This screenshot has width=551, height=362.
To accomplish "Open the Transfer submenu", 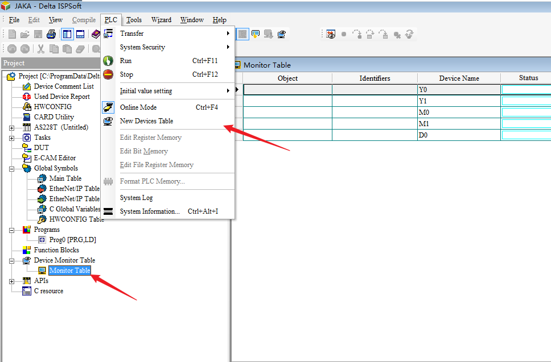I will [x=131, y=34].
